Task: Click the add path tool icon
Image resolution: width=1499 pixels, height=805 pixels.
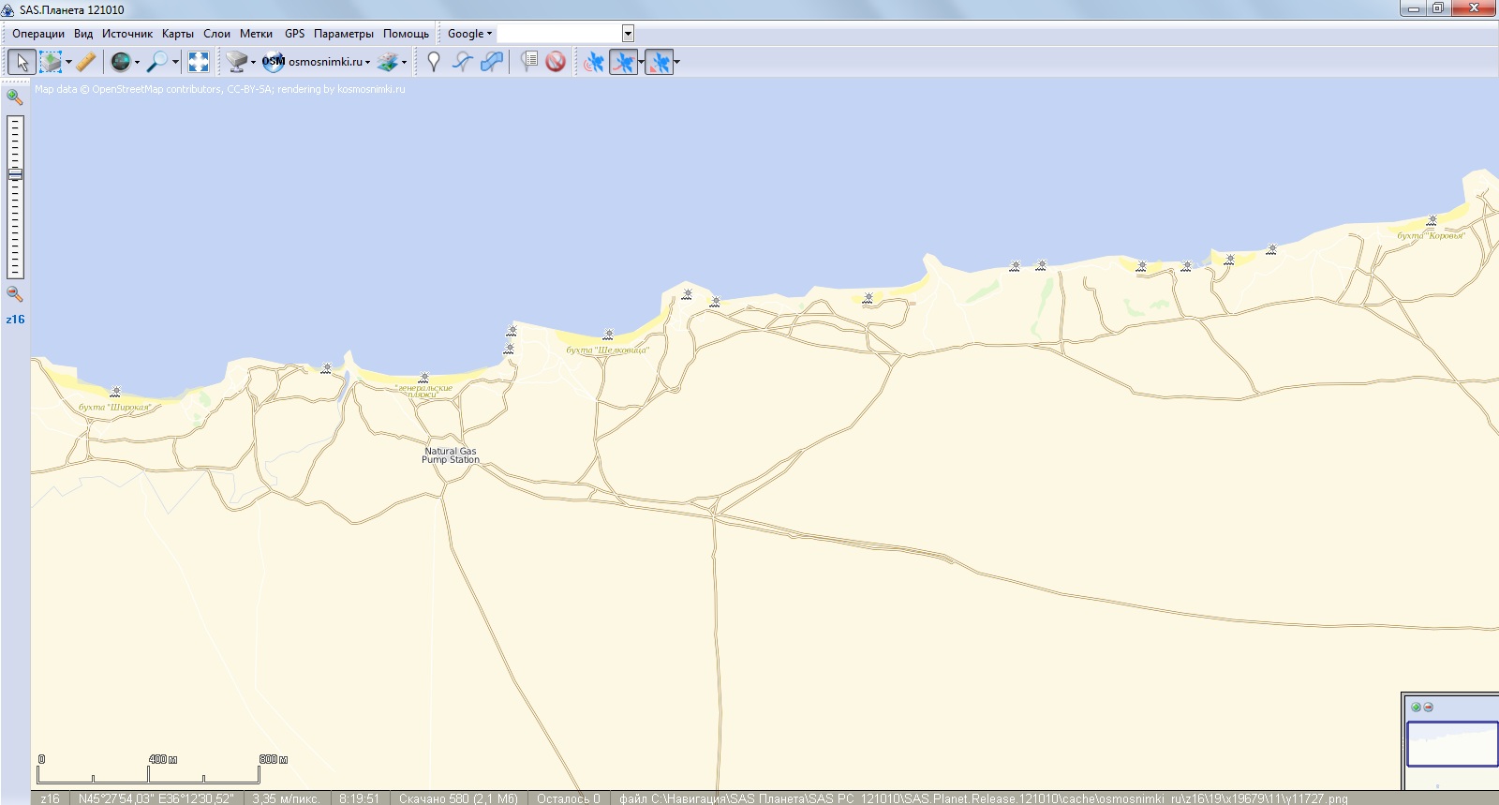Action: (462, 62)
